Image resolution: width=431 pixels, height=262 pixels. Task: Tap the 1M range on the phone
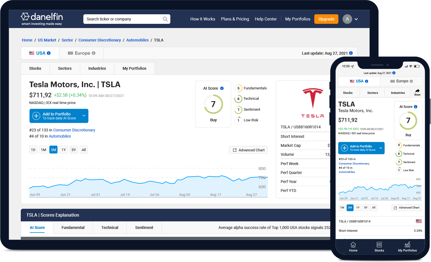pyautogui.click(x=342, y=208)
